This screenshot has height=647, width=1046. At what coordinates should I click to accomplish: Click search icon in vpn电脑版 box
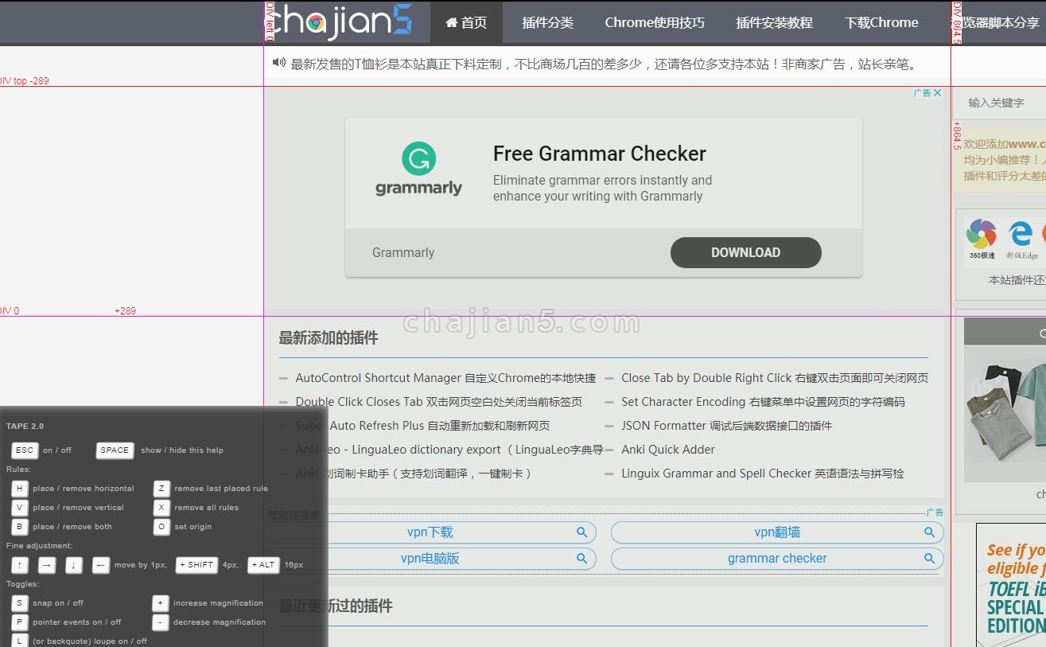click(x=582, y=559)
